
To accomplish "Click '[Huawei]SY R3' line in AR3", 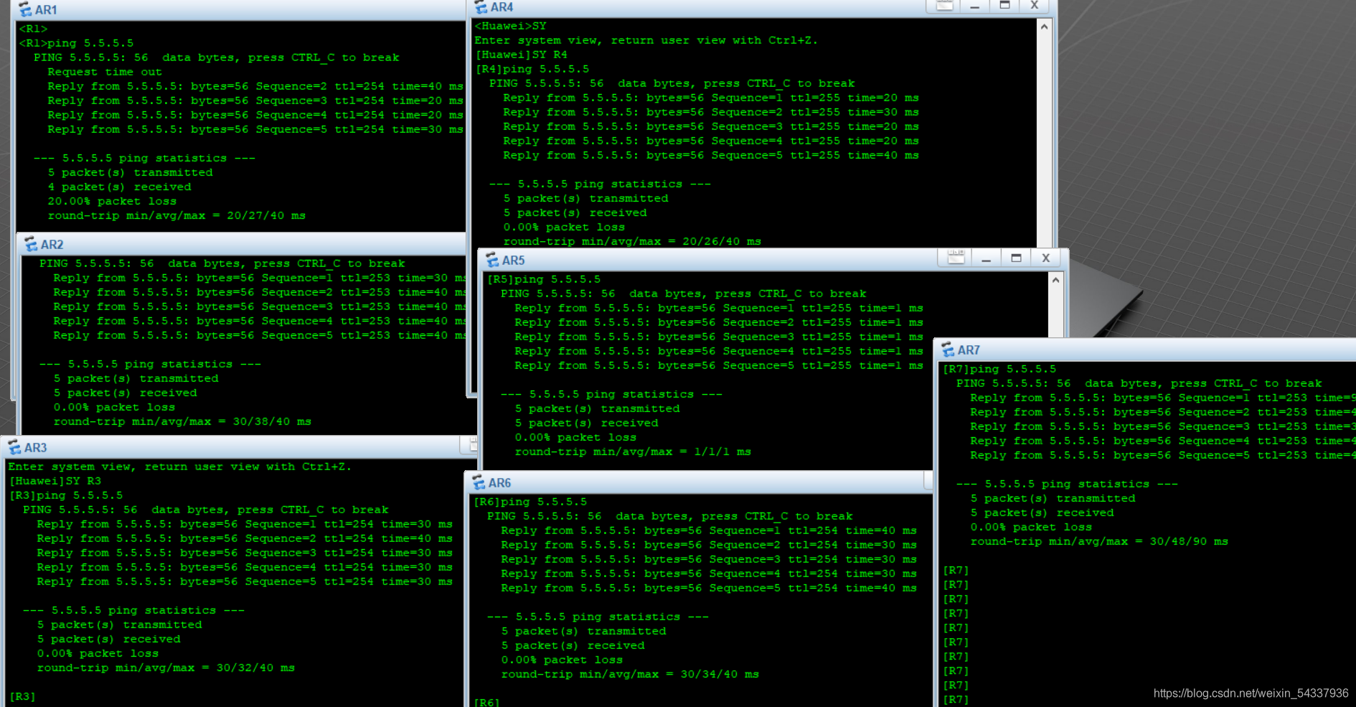I will pos(55,481).
